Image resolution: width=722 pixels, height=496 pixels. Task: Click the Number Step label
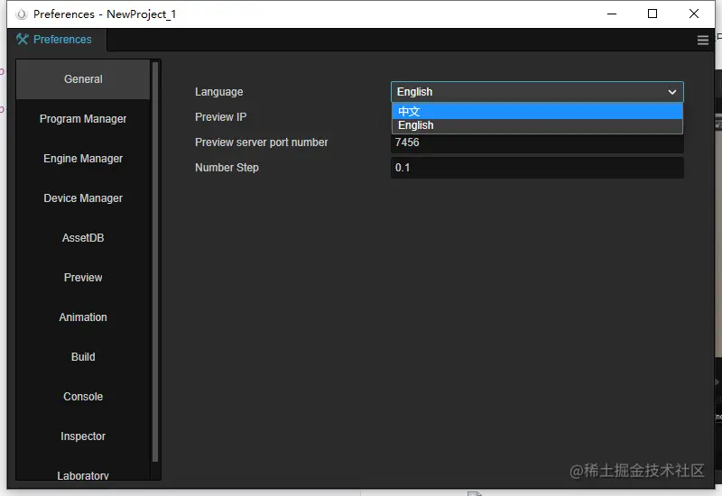coord(227,168)
